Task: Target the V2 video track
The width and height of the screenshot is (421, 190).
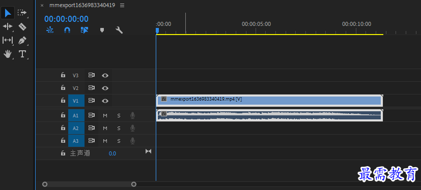Action: [76, 88]
